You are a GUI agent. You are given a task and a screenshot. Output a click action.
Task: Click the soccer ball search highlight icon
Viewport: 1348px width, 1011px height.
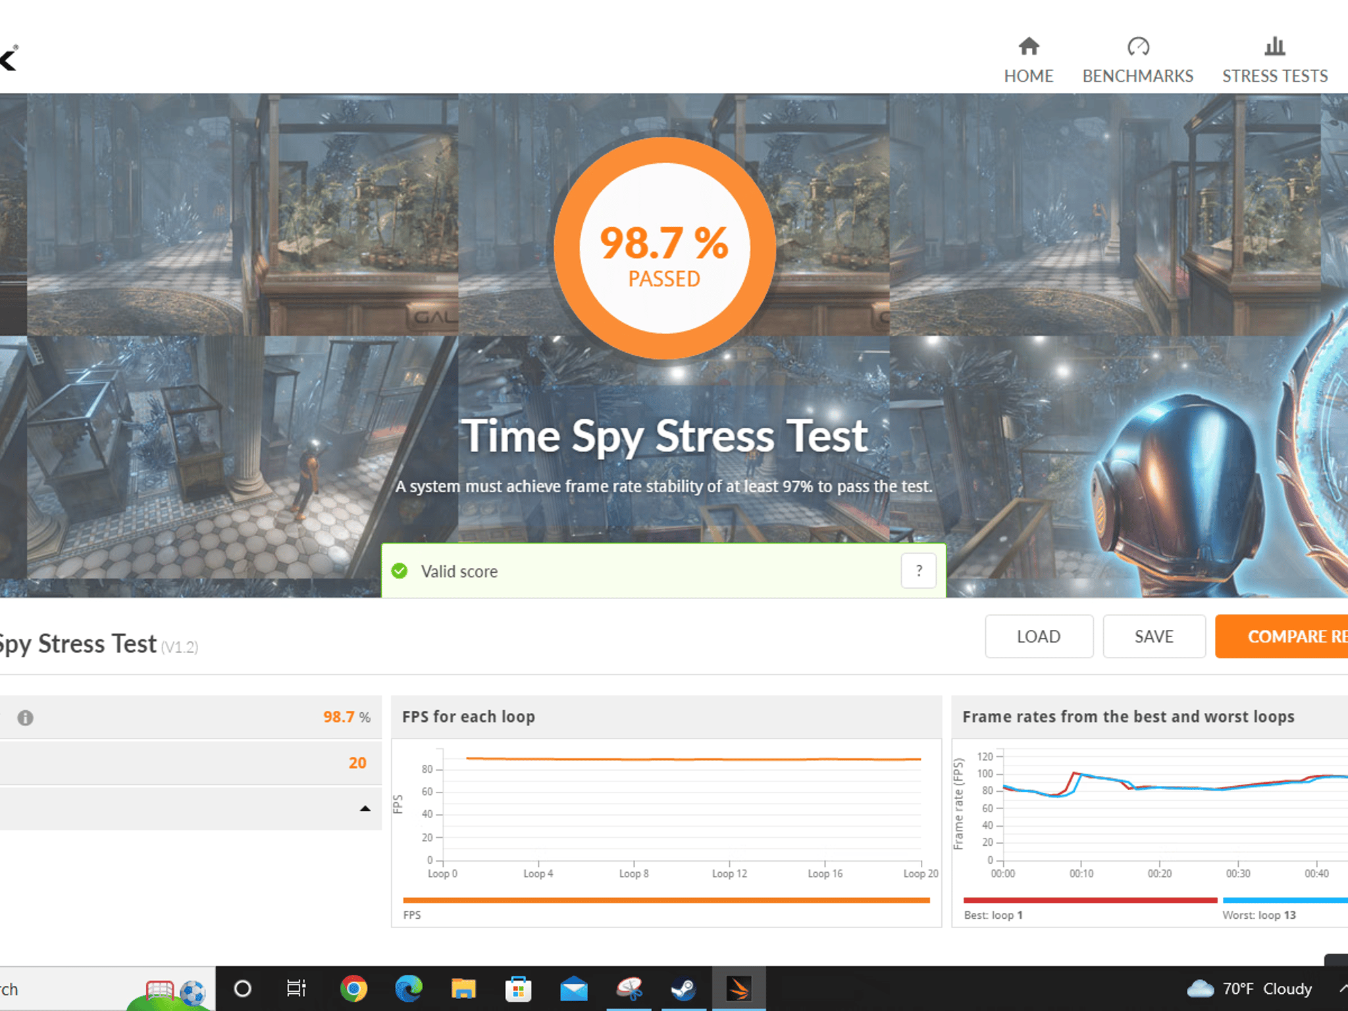tap(192, 993)
